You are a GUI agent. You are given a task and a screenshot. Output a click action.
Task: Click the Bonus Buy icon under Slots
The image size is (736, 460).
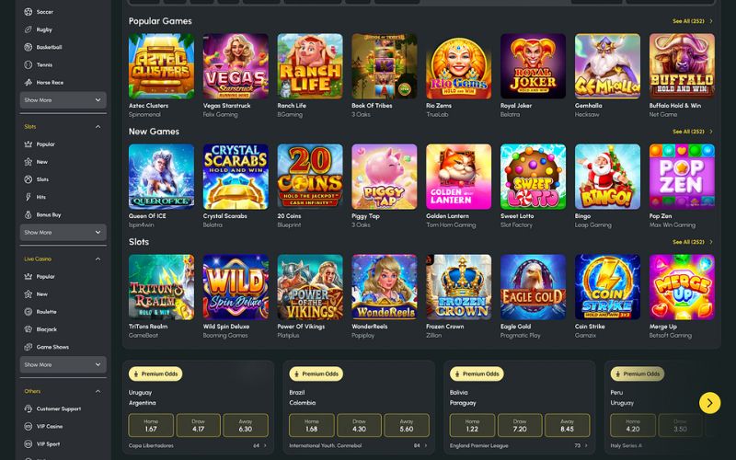(29, 214)
